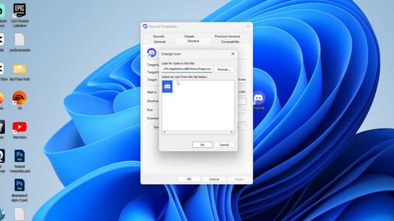The width and height of the screenshot is (394, 221).
Task: Click Cancel in the Change Icon dialog
Action: point(224,145)
